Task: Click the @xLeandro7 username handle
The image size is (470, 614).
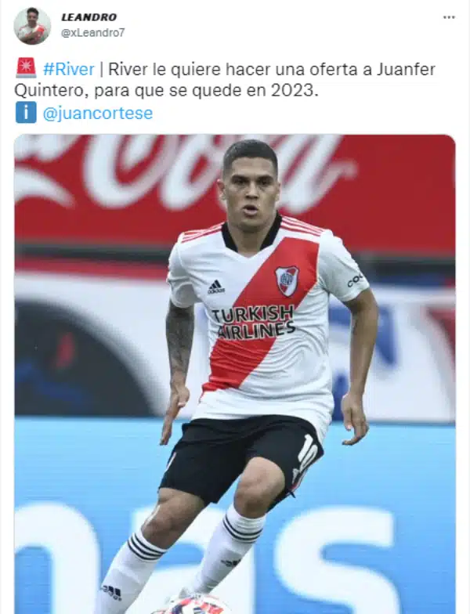Action: 92,33
